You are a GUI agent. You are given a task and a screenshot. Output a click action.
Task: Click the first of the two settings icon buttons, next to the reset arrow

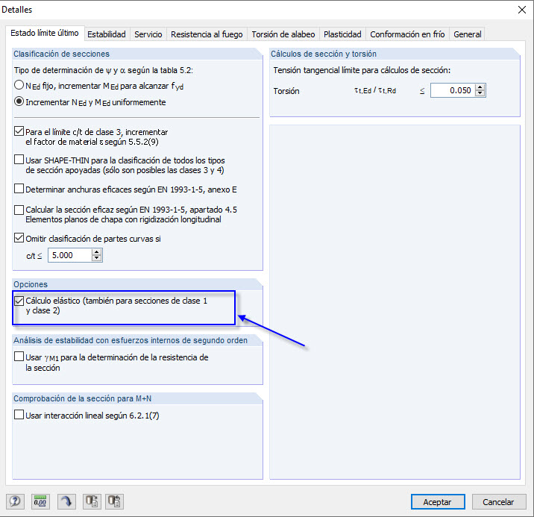tap(92, 501)
